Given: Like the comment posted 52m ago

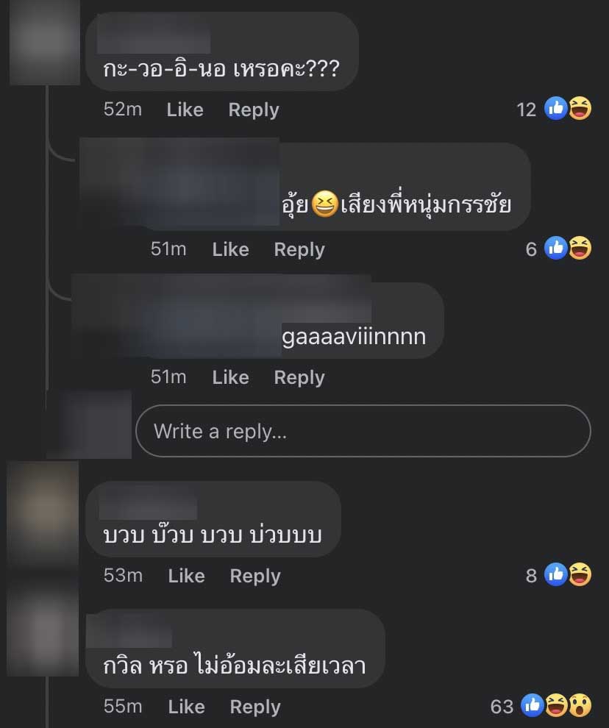Looking at the screenshot, I should click(x=185, y=110).
